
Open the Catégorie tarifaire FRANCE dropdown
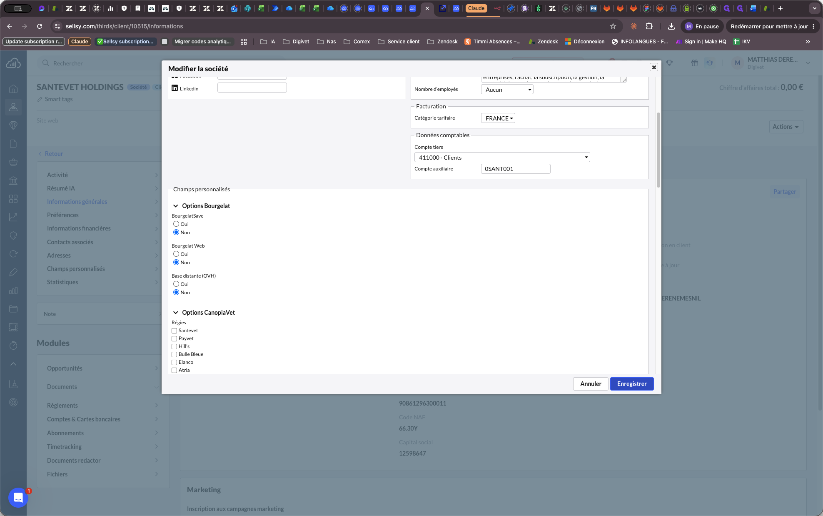(x=498, y=118)
